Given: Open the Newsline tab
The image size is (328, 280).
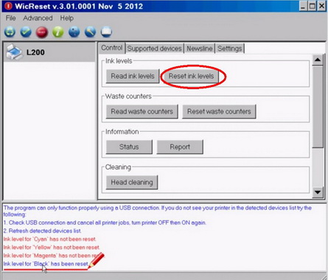Looking at the screenshot, I should (x=200, y=49).
